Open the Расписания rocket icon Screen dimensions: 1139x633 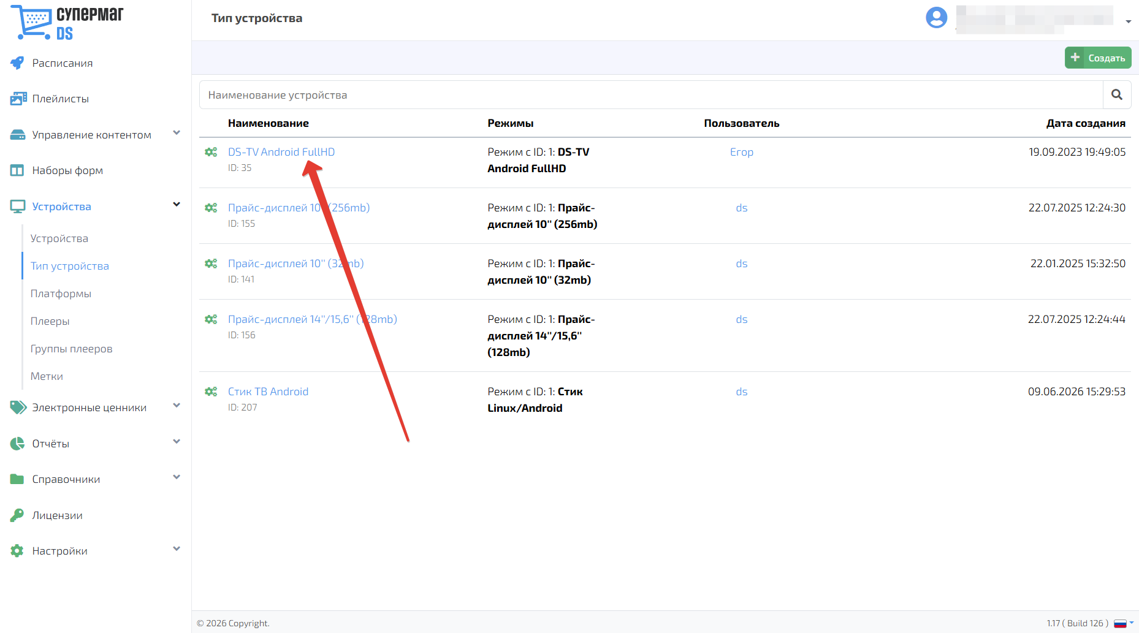pyautogui.click(x=17, y=63)
